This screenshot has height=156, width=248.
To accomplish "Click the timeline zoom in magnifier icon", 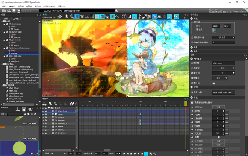I will 150,153.
